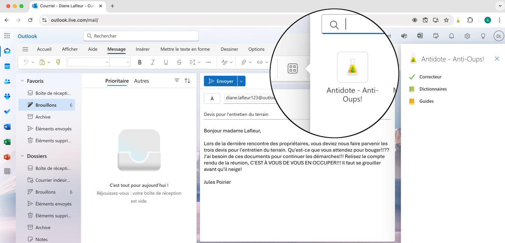Switch to the Insérer ribbon tab
The image size is (505, 243).
142,49
